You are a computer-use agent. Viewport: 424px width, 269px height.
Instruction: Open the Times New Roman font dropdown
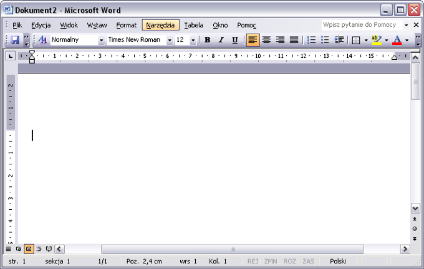(x=170, y=40)
